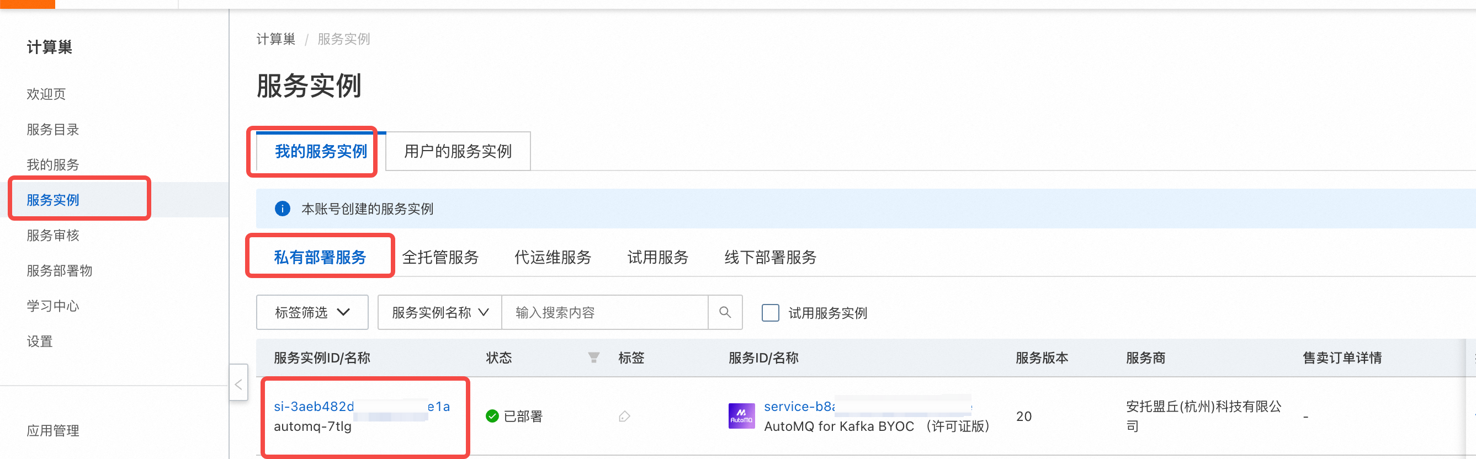The width and height of the screenshot is (1476, 459).
Task: Open 学习中心 in the sidebar
Action: [x=53, y=306]
